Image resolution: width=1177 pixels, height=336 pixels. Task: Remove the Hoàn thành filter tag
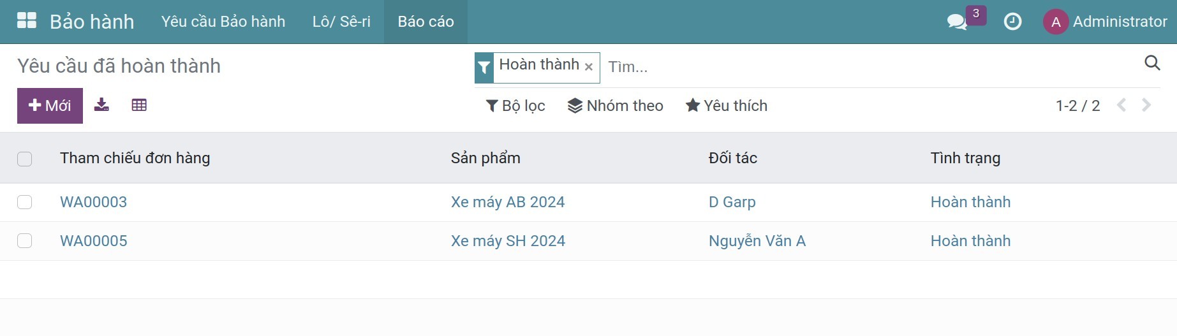[x=589, y=67]
